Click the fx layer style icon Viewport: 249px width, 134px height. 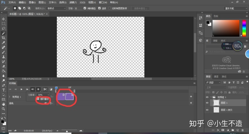tap(218, 130)
